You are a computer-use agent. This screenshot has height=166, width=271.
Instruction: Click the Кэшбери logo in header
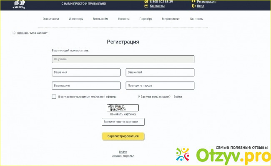(x=19, y=4)
